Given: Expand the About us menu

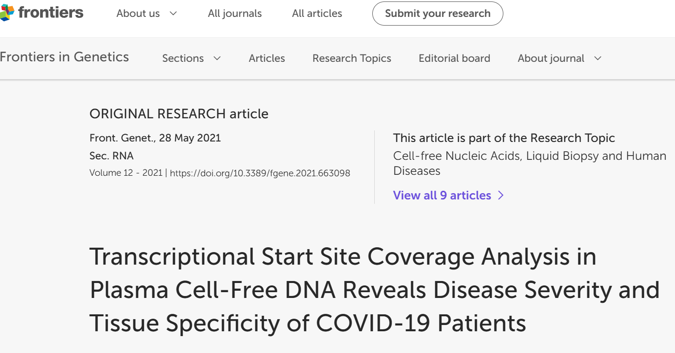Looking at the screenshot, I should pos(147,14).
